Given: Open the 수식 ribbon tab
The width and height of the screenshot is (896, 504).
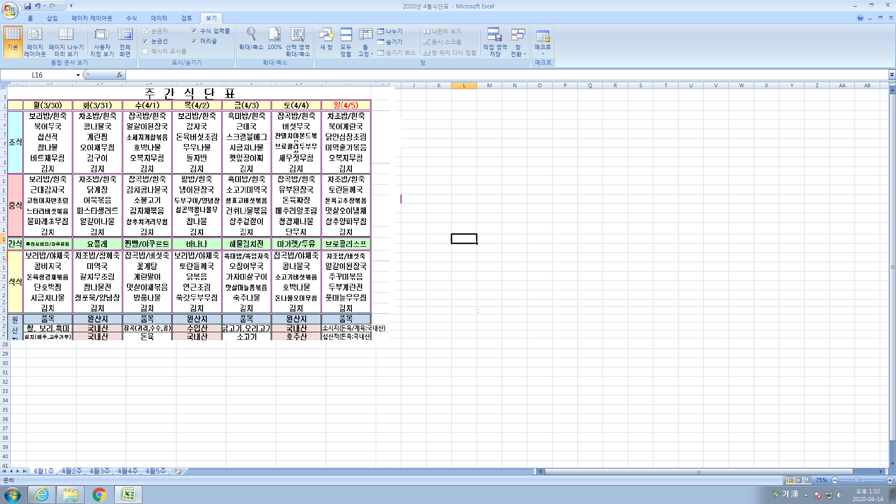Looking at the screenshot, I should (131, 18).
